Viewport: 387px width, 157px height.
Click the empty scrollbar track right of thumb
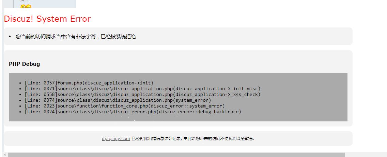tap(366, 155)
